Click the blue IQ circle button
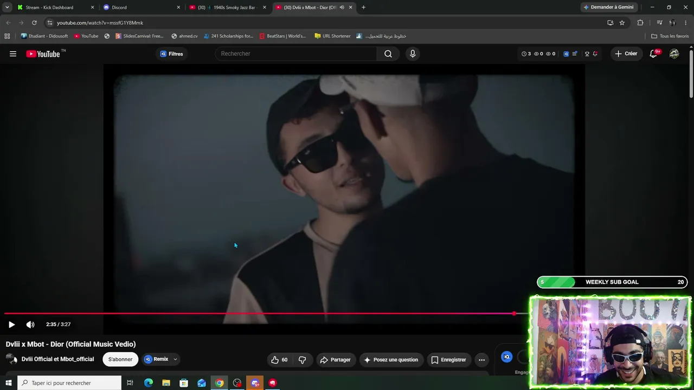Screen dimensions: 694x390 [506, 357]
